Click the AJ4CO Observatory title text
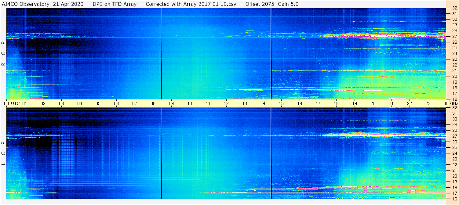Screen dimensions: 459x205 pyautogui.click(x=26, y=4)
